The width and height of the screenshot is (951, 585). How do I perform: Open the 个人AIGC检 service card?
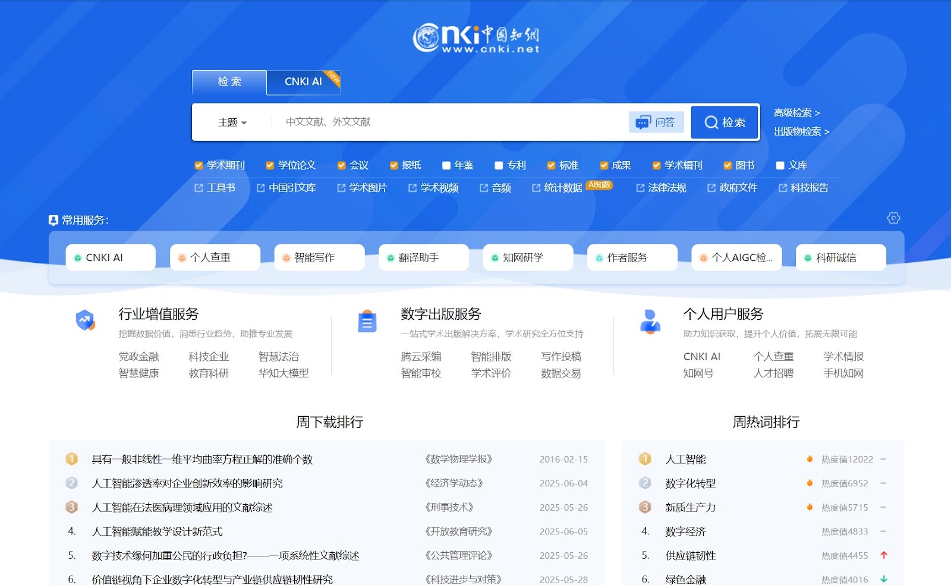click(x=736, y=257)
